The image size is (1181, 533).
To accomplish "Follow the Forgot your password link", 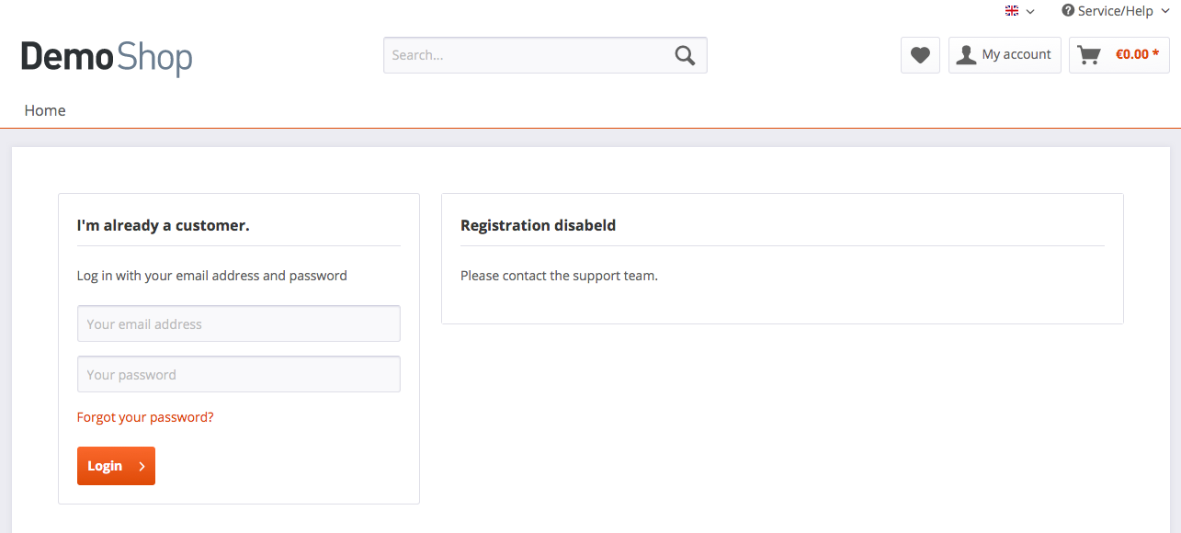I will click(145, 417).
